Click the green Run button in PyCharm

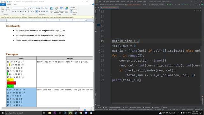[167, 4]
